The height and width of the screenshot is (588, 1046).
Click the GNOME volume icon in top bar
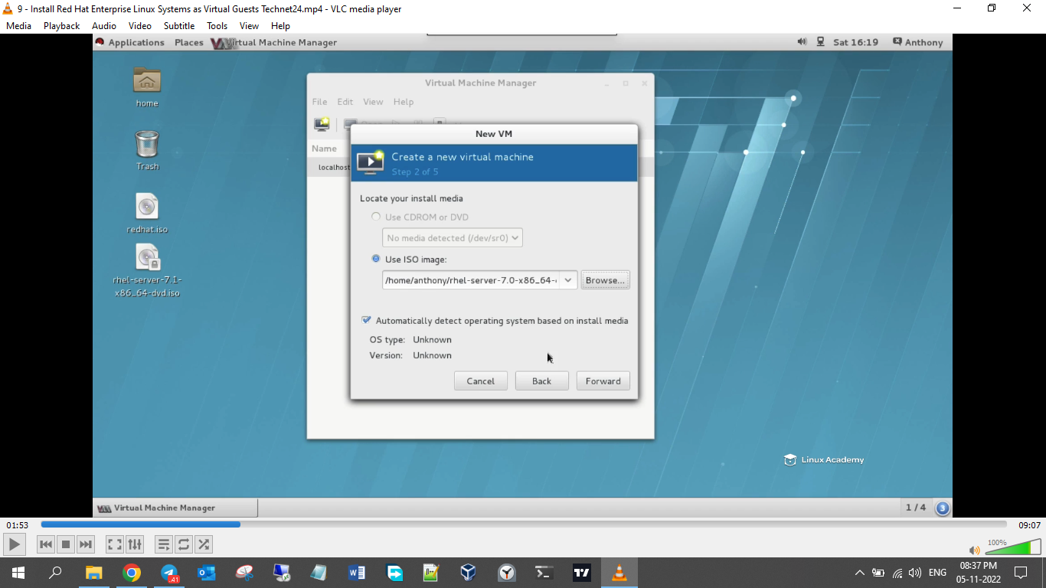click(x=802, y=42)
